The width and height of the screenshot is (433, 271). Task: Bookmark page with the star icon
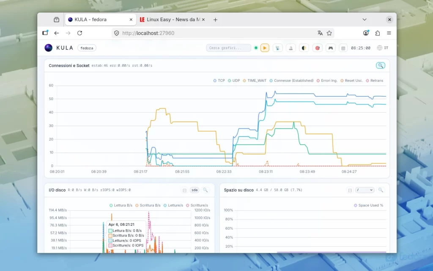(329, 33)
